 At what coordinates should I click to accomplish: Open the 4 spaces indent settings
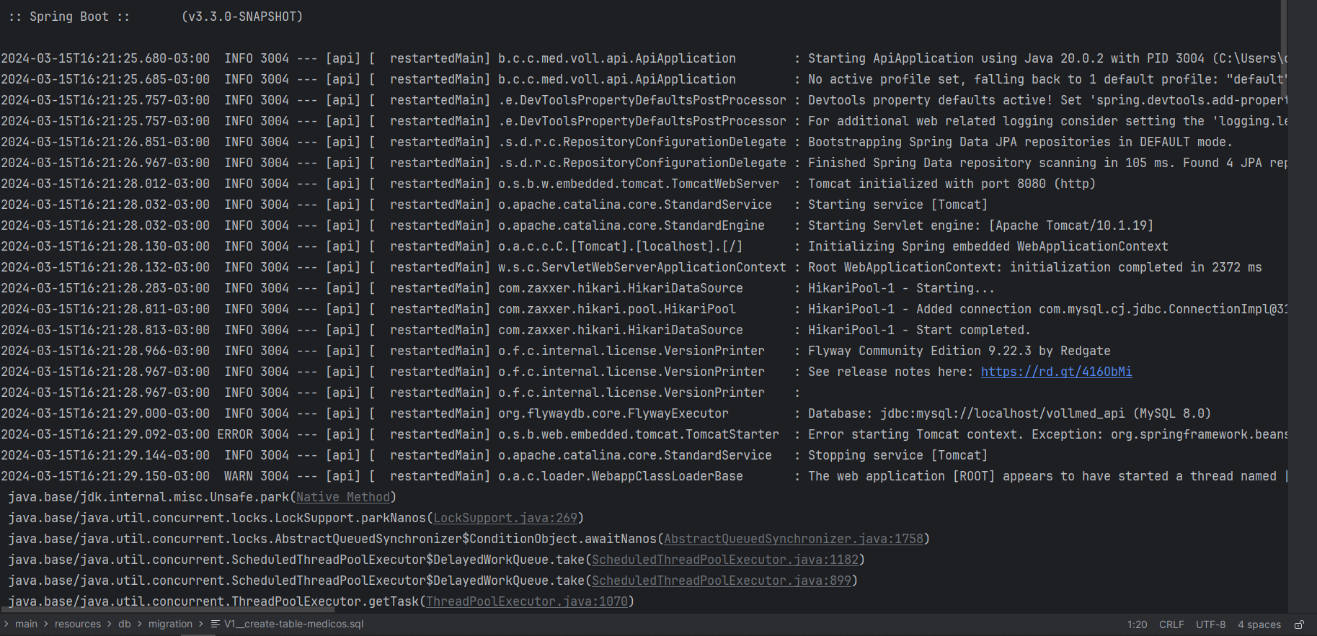(1259, 624)
